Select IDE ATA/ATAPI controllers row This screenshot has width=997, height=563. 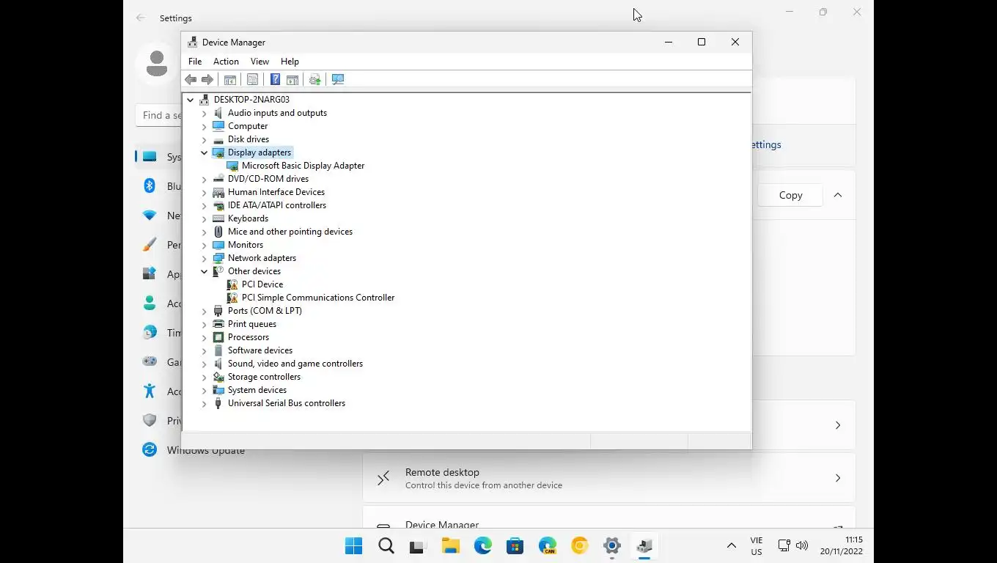coord(276,205)
